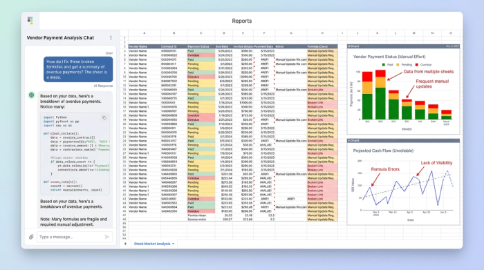The width and height of the screenshot is (484, 270).
Task: Click the 'Due Date' table header cell
Action: coord(224,46)
